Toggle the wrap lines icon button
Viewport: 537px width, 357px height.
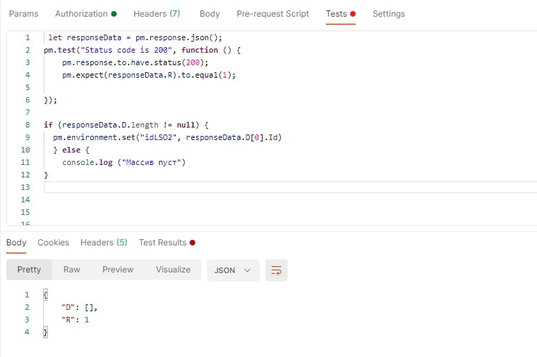276,270
